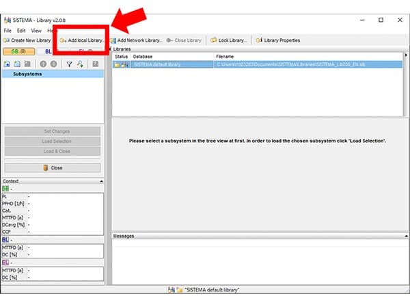The height and width of the screenshot is (307, 410).
Task: Click Add local Library toolbar button
Action: (81, 40)
